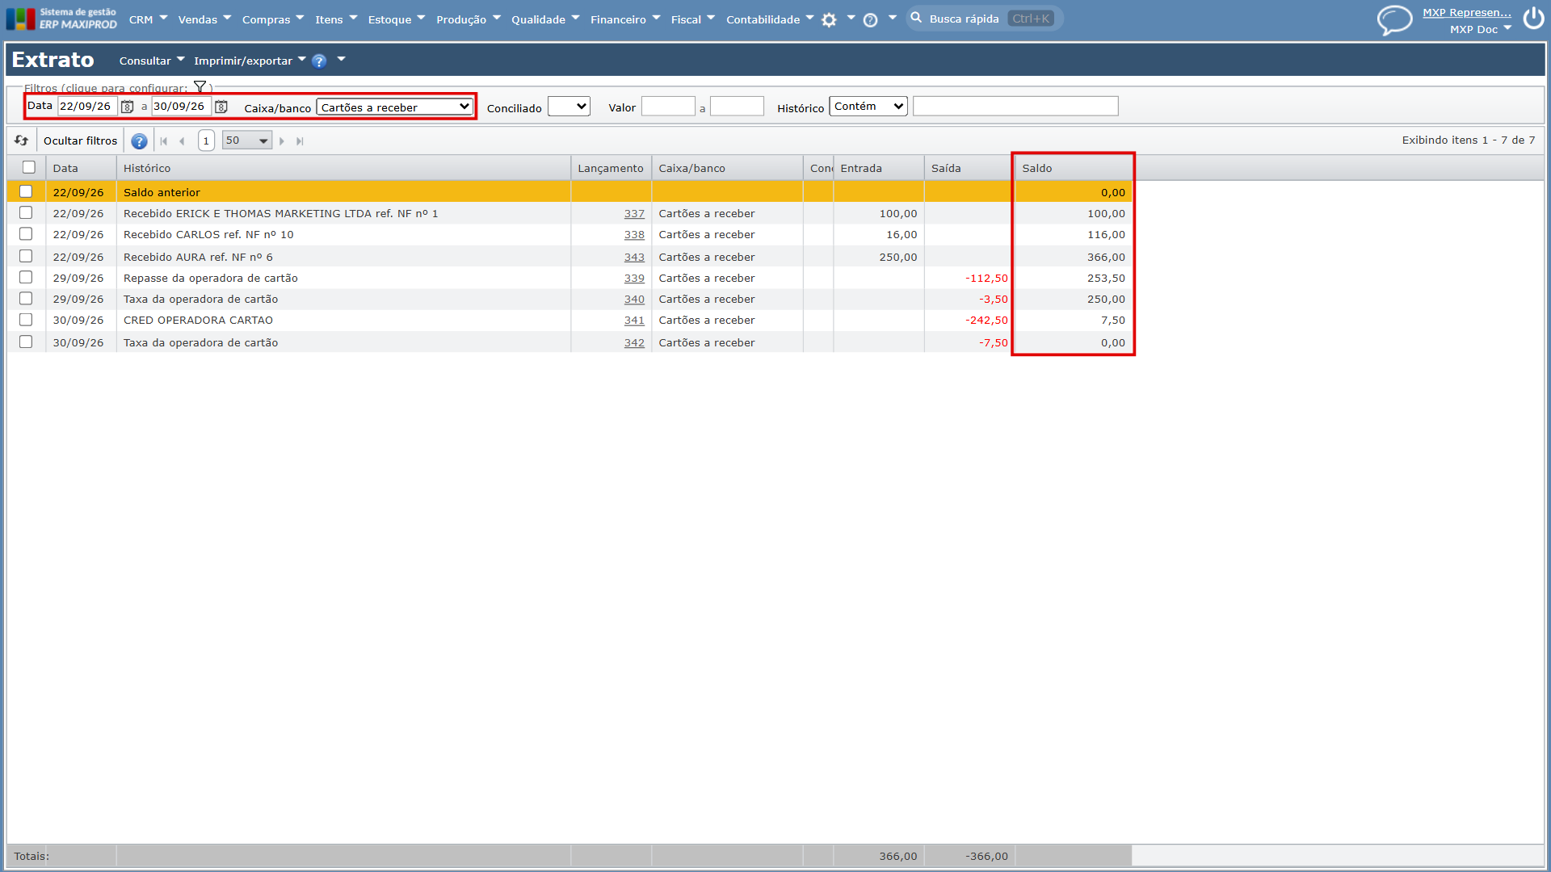Click the MXP Represen... account link
This screenshot has width=1551, height=872.
(x=1467, y=12)
